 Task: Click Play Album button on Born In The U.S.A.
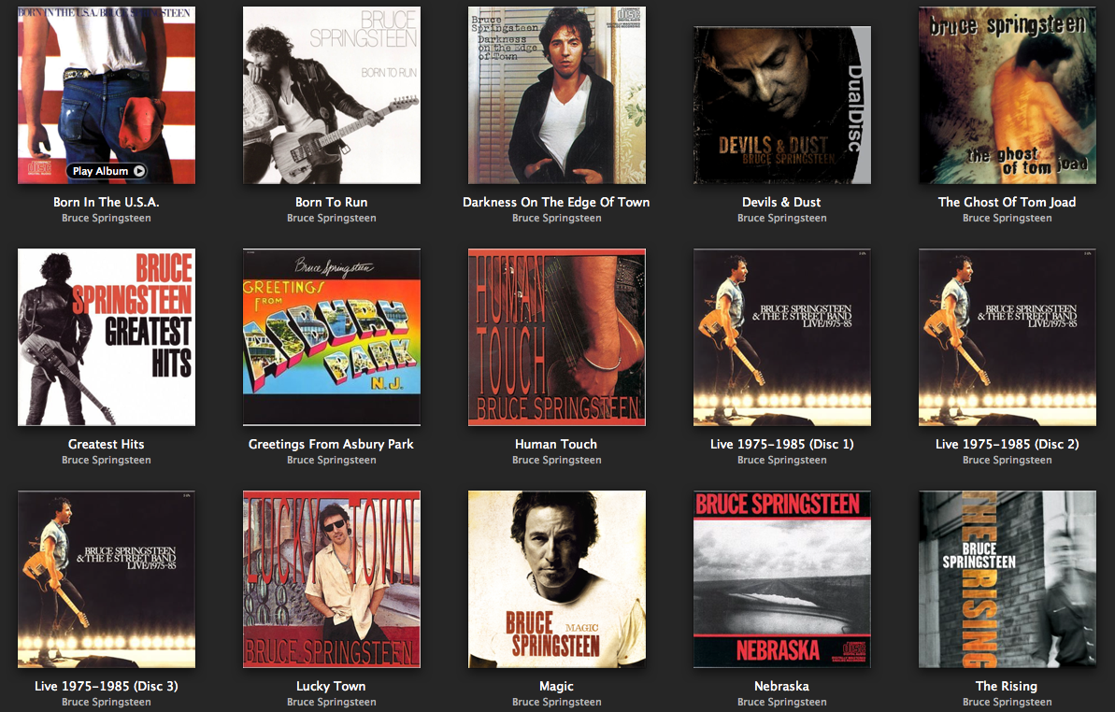[x=107, y=171]
